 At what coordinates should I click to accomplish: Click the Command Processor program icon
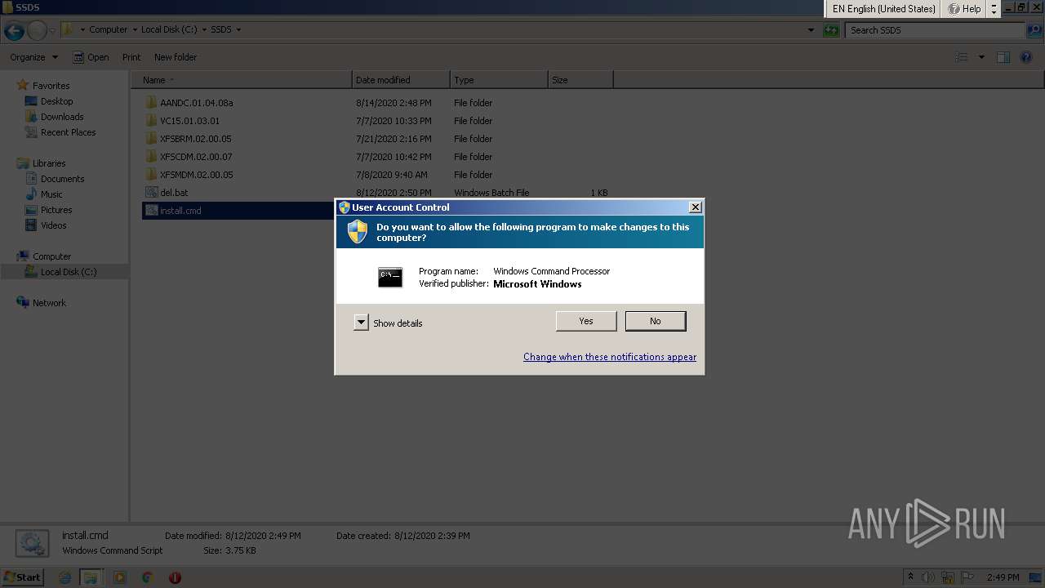point(390,277)
